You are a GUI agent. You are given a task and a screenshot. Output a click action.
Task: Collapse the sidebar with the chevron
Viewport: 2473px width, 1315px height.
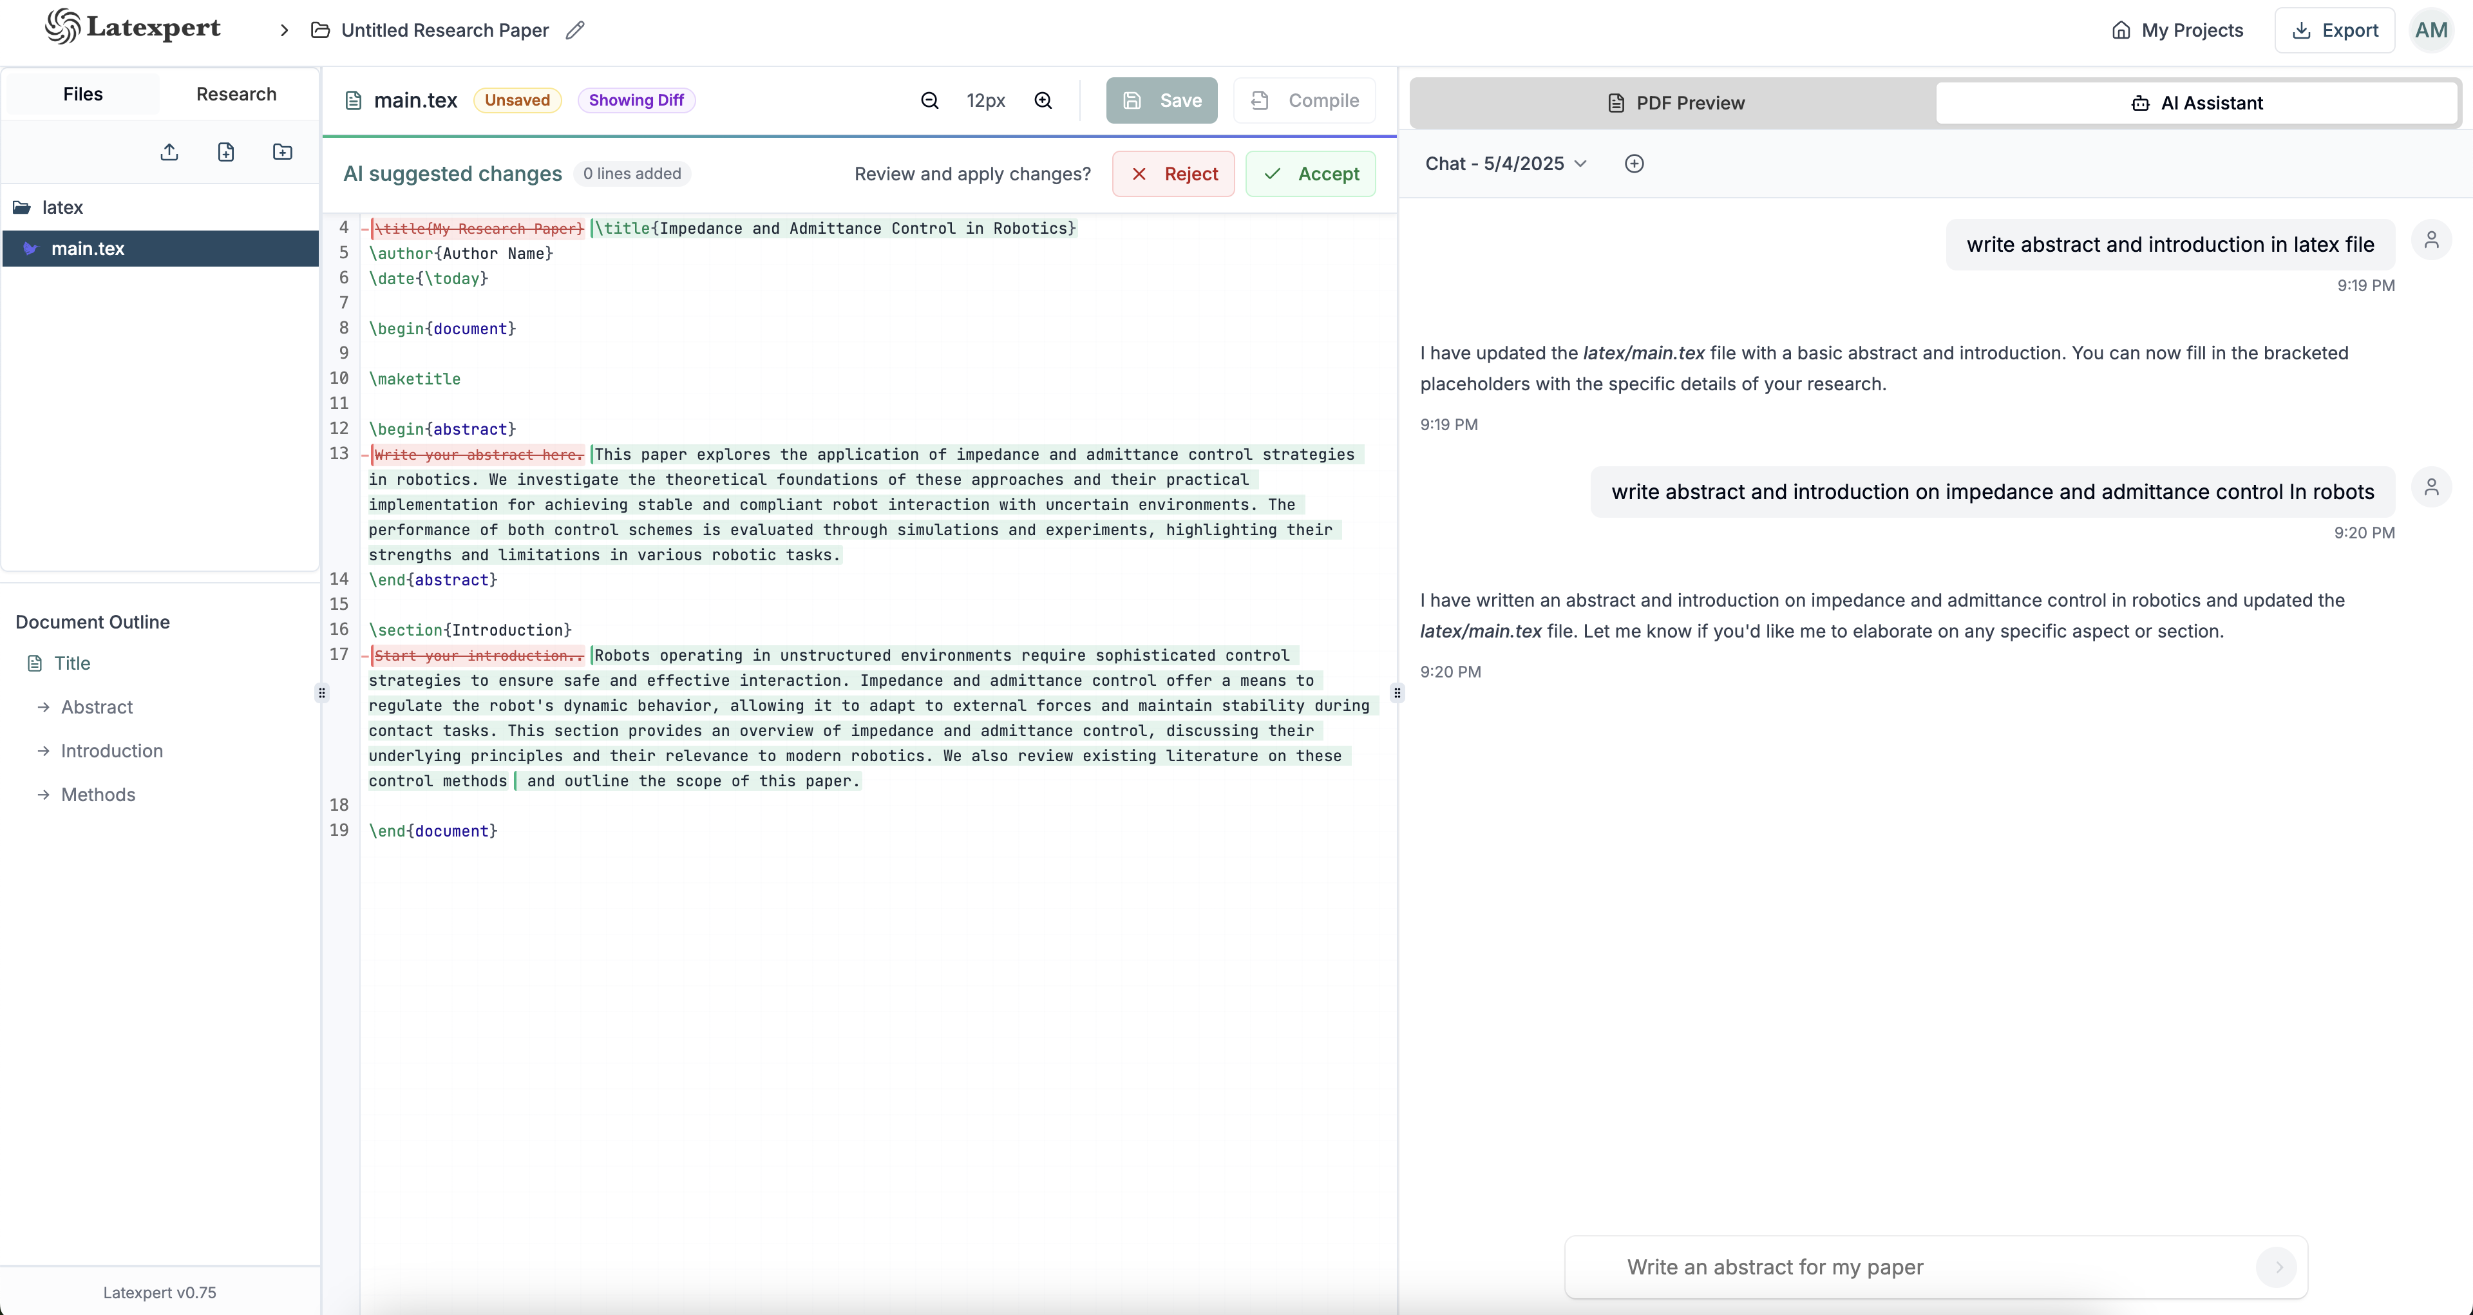(283, 30)
